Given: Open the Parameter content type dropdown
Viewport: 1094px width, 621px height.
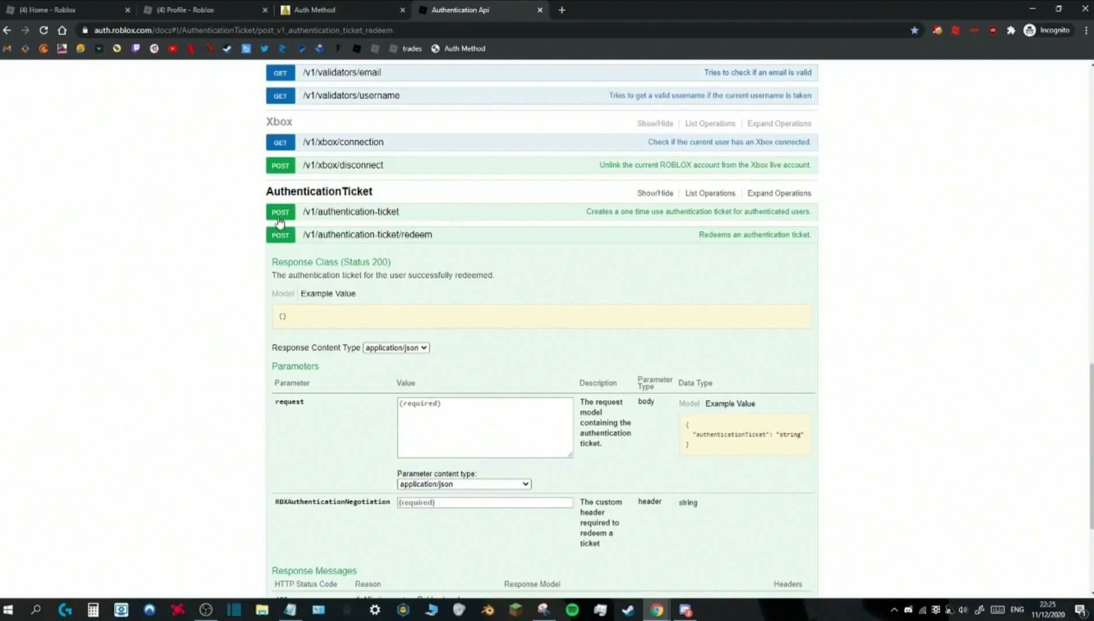Looking at the screenshot, I should pos(464,484).
